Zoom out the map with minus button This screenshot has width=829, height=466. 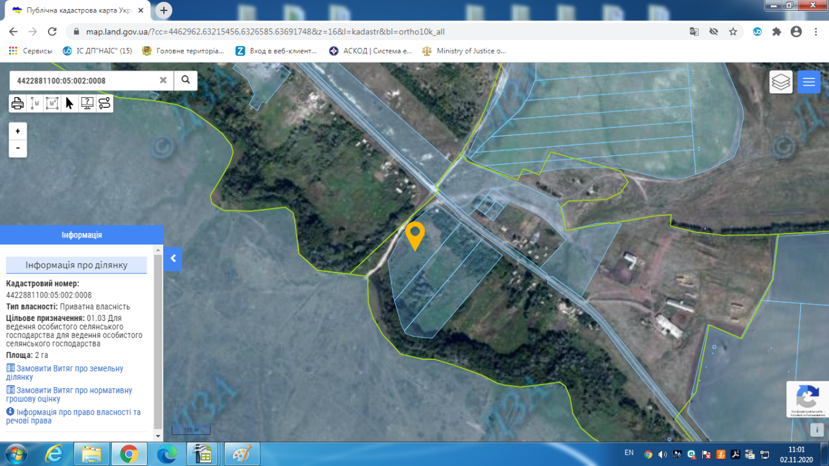coord(17,148)
